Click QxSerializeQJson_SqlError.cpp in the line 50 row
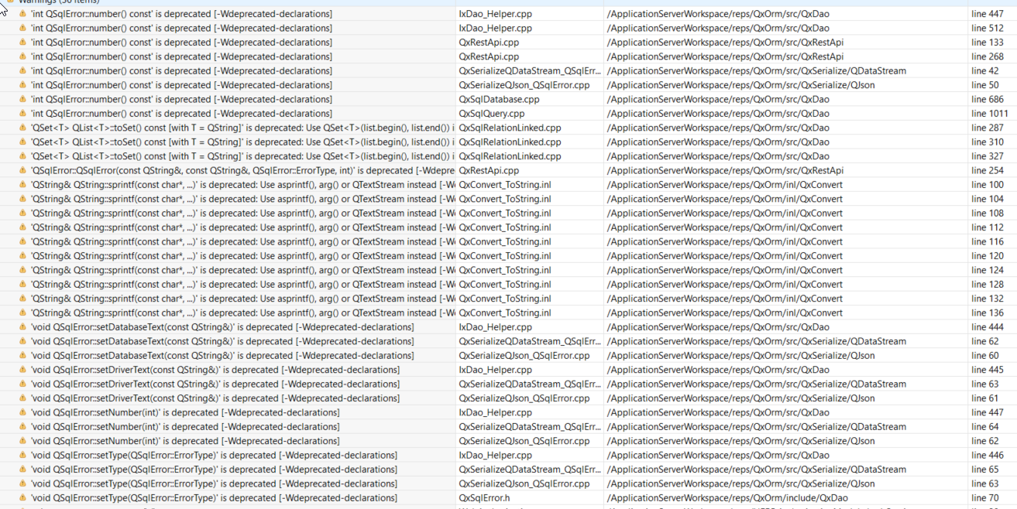 point(524,85)
